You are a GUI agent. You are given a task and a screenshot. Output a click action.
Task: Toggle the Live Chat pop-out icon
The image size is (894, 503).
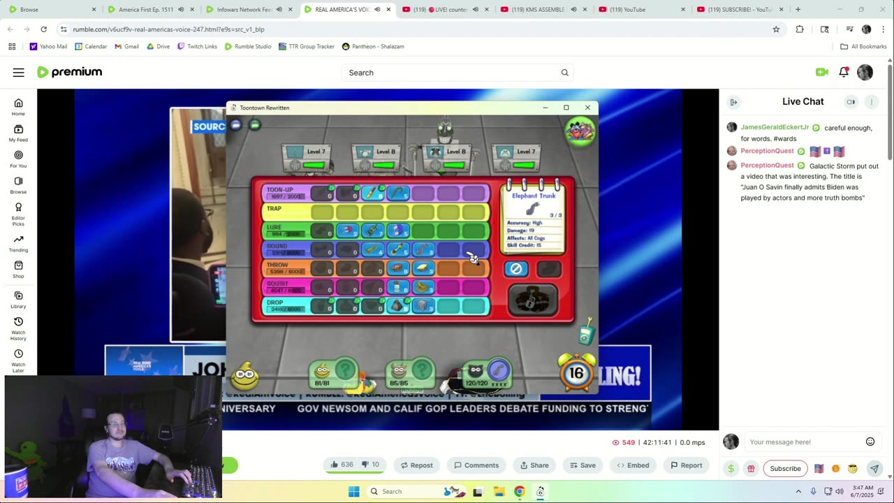click(851, 102)
